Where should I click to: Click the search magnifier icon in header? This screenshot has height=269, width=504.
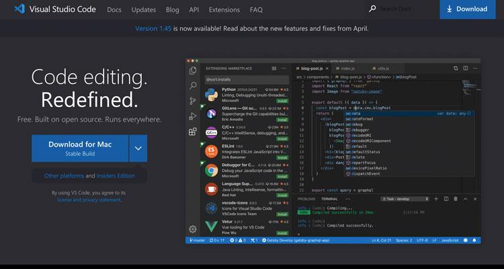tap(372, 9)
